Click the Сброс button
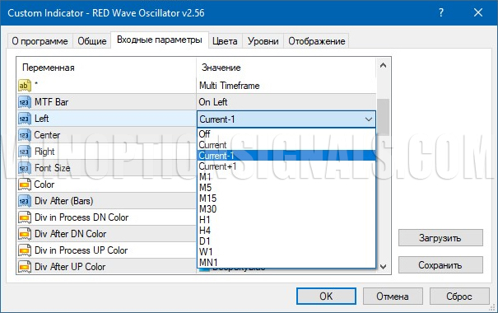The image size is (498, 313). point(459,297)
